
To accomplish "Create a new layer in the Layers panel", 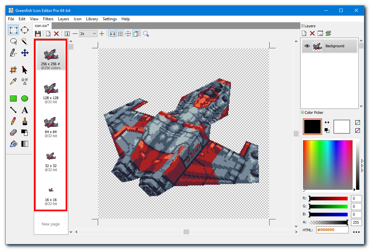I will pyautogui.click(x=304, y=33).
